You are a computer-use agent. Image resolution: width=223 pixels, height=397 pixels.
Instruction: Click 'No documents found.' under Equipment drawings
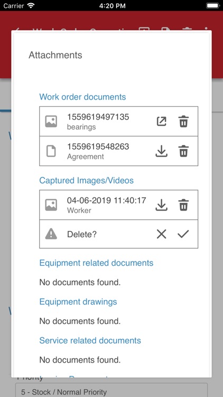80,321
